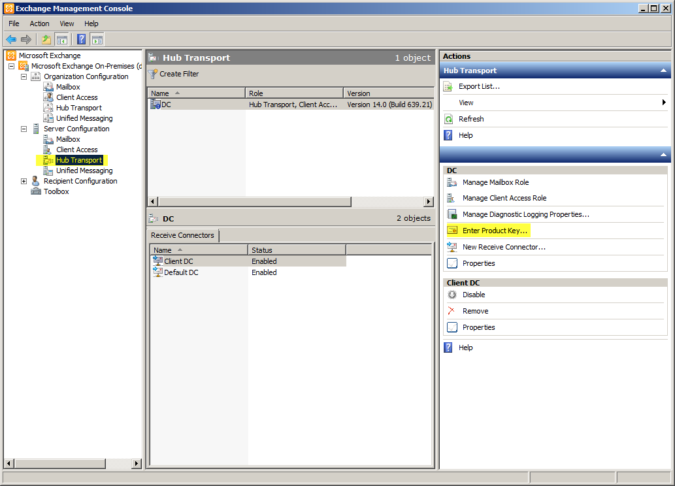Collapse the Hub Transport actions section
This screenshot has width=675, height=486.
(x=663, y=71)
